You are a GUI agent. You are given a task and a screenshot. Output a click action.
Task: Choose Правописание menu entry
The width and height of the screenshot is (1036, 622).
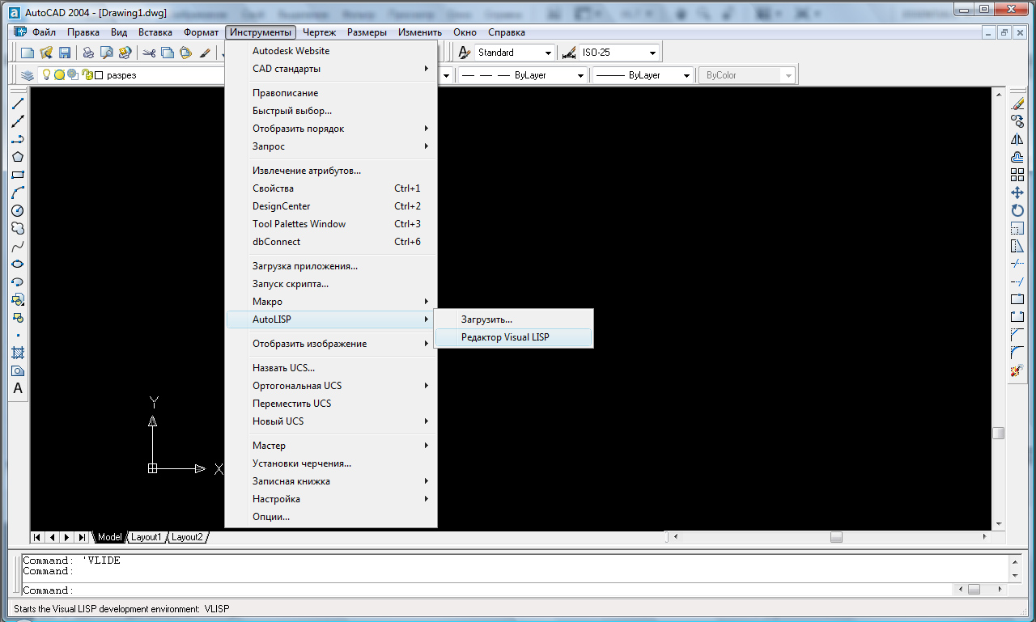pos(331,93)
